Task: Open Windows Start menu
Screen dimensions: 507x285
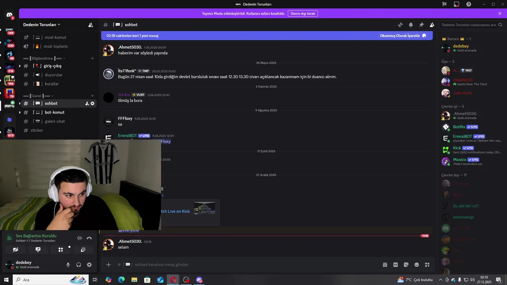Action: pos(6,280)
